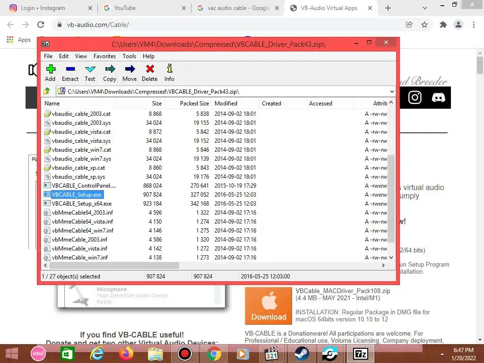
Task: Click horizontal scrollbar right arrow in file list
Action: [x=383, y=265]
